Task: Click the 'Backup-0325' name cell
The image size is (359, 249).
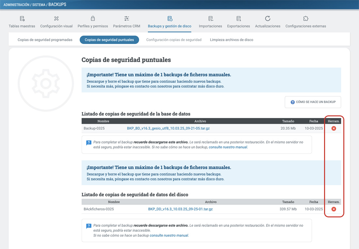Action: click(x=94, y=128)
